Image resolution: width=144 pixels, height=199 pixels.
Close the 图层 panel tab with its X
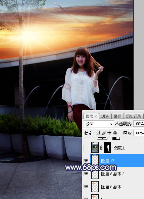tap(96, 116)
